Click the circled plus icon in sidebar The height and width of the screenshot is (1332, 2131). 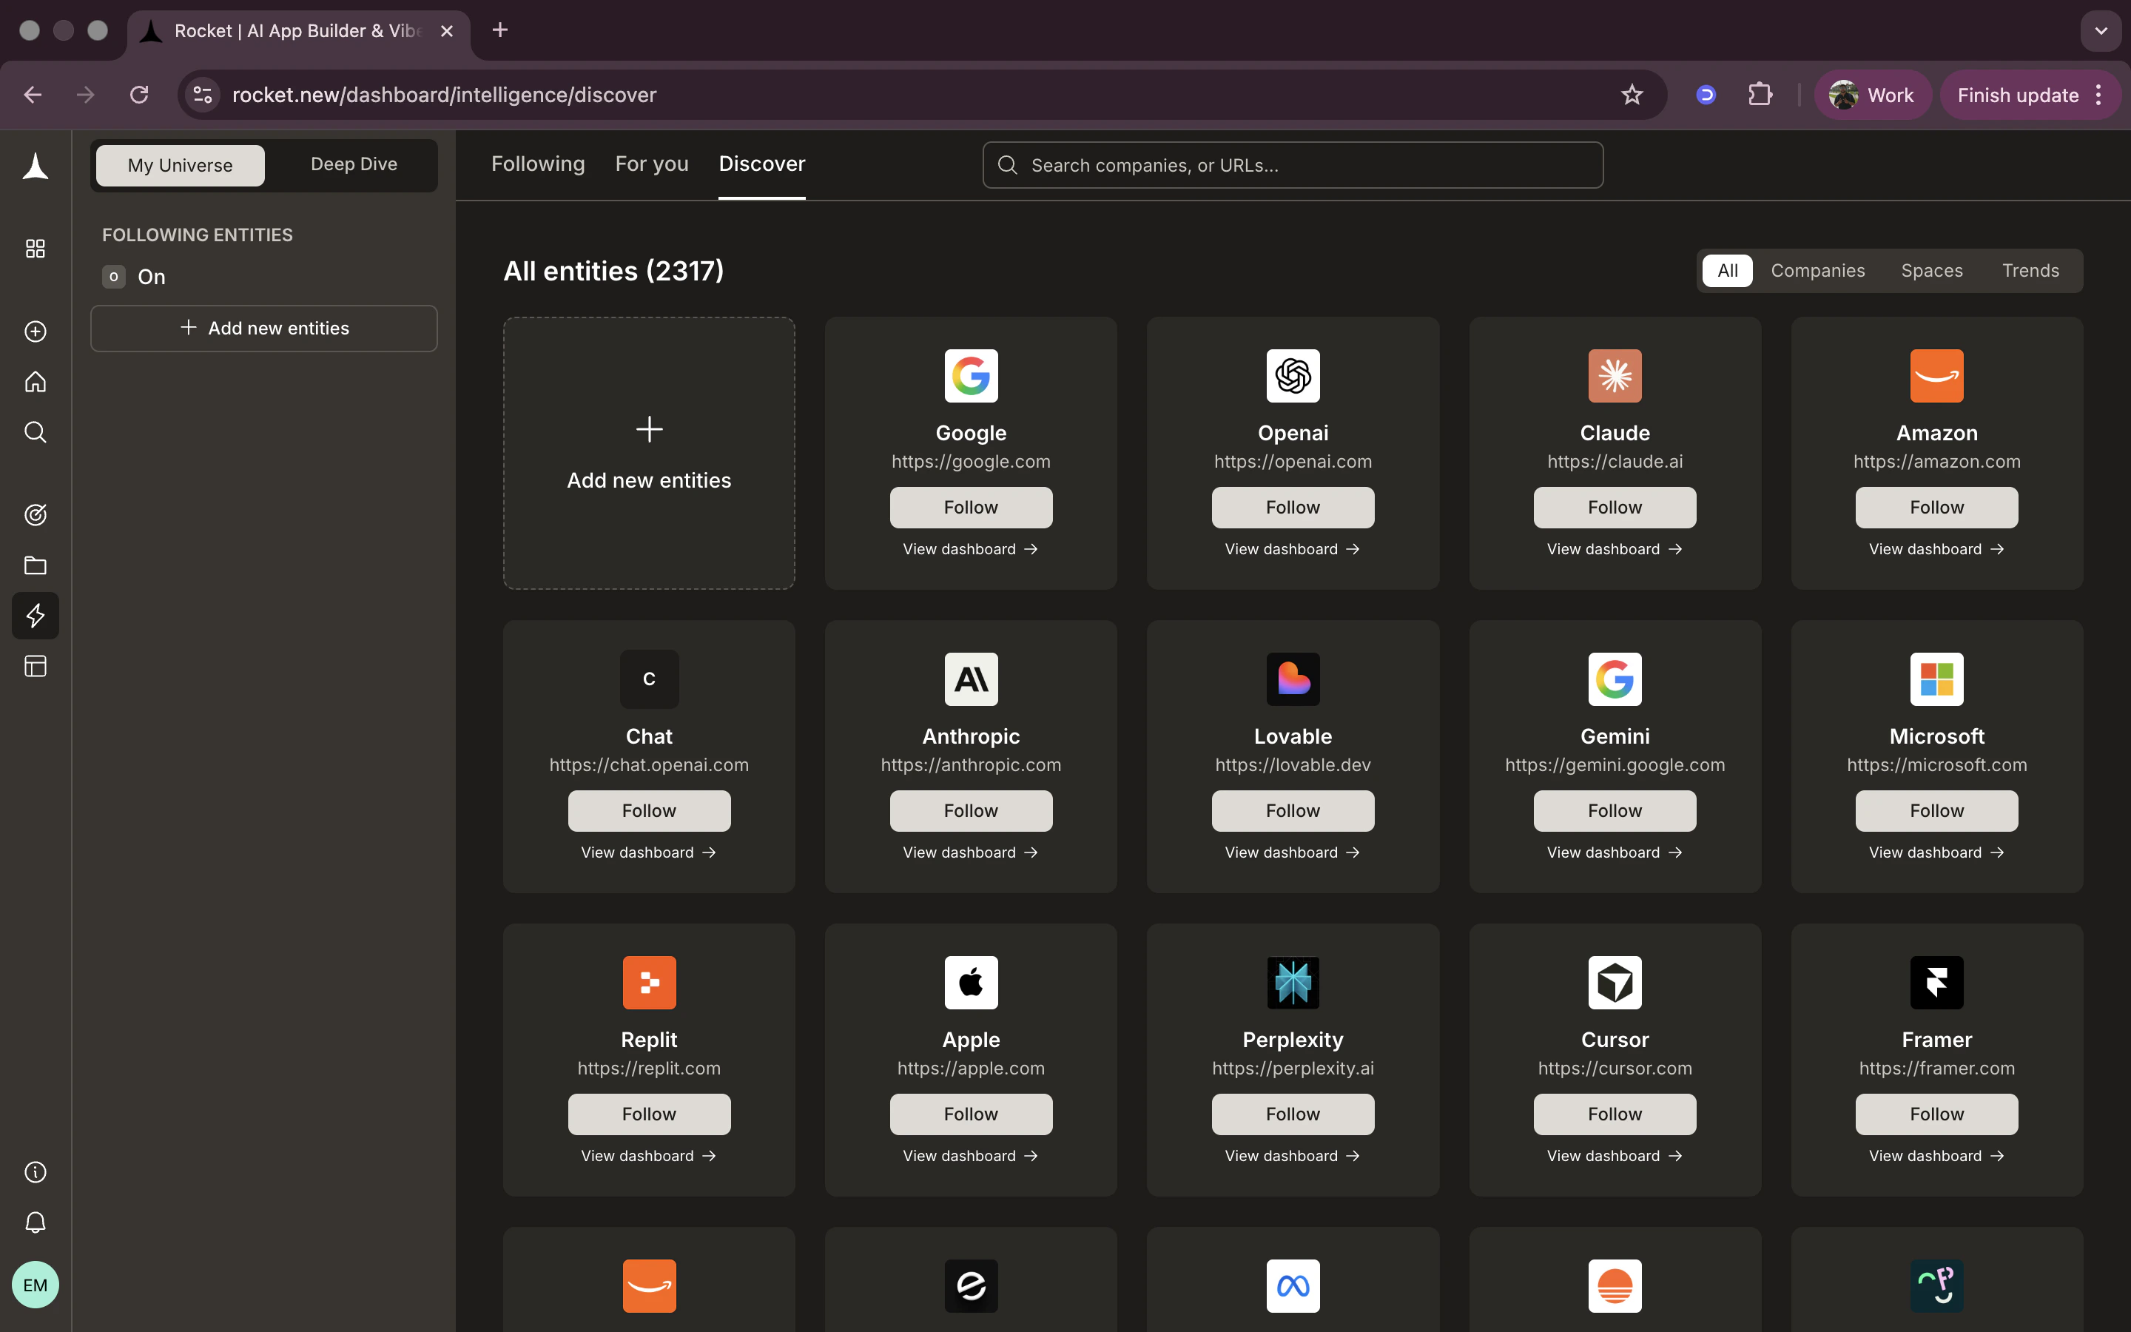click(36, 332)
